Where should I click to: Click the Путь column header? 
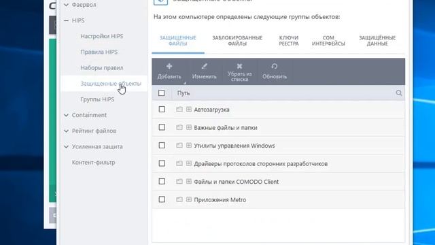pyautogui.click(x=184, y=93)
